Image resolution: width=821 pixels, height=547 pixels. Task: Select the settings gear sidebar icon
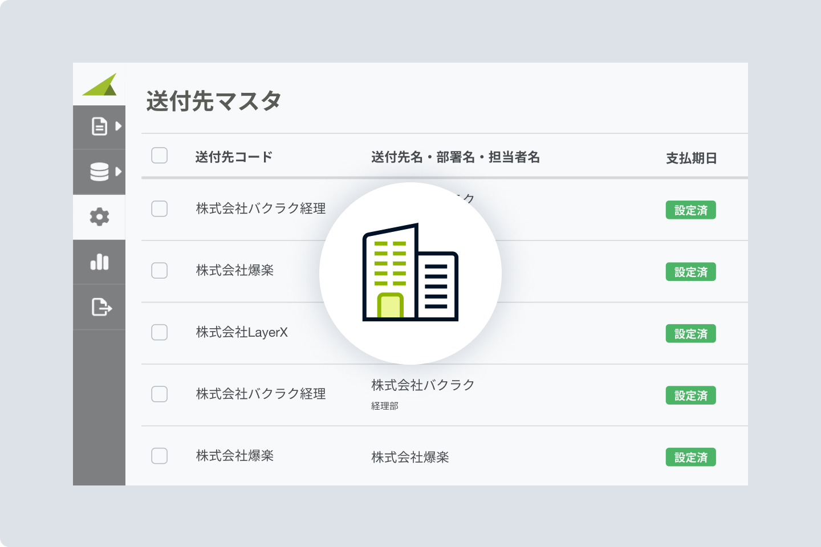[99, 217]
